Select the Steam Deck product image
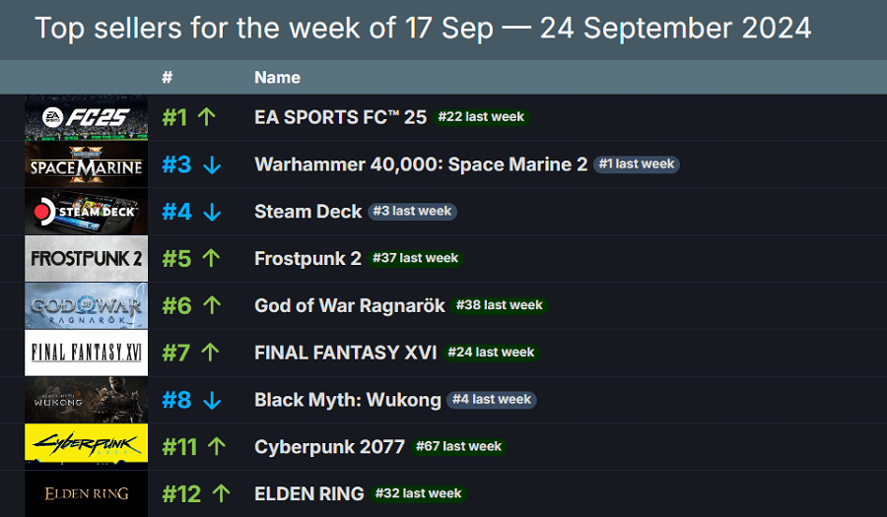The height and width of the screenshot is (517, 887). tap(86, 212)
